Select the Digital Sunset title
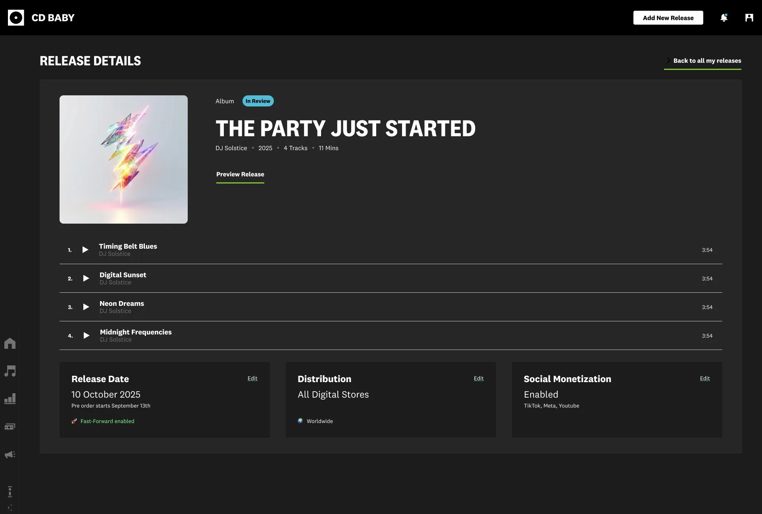762x514 pixels. [x=123, y=275]
